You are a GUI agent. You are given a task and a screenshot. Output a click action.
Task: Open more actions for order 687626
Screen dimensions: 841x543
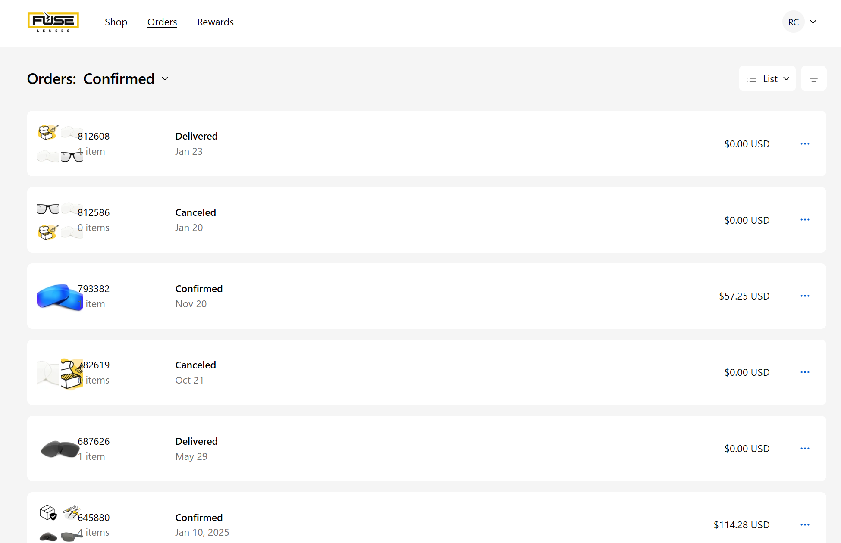click(805, 449)
